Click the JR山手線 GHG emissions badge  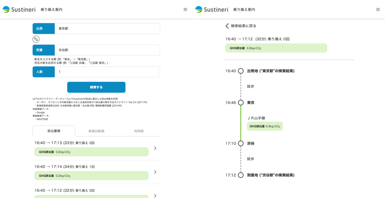pos(265,126)
